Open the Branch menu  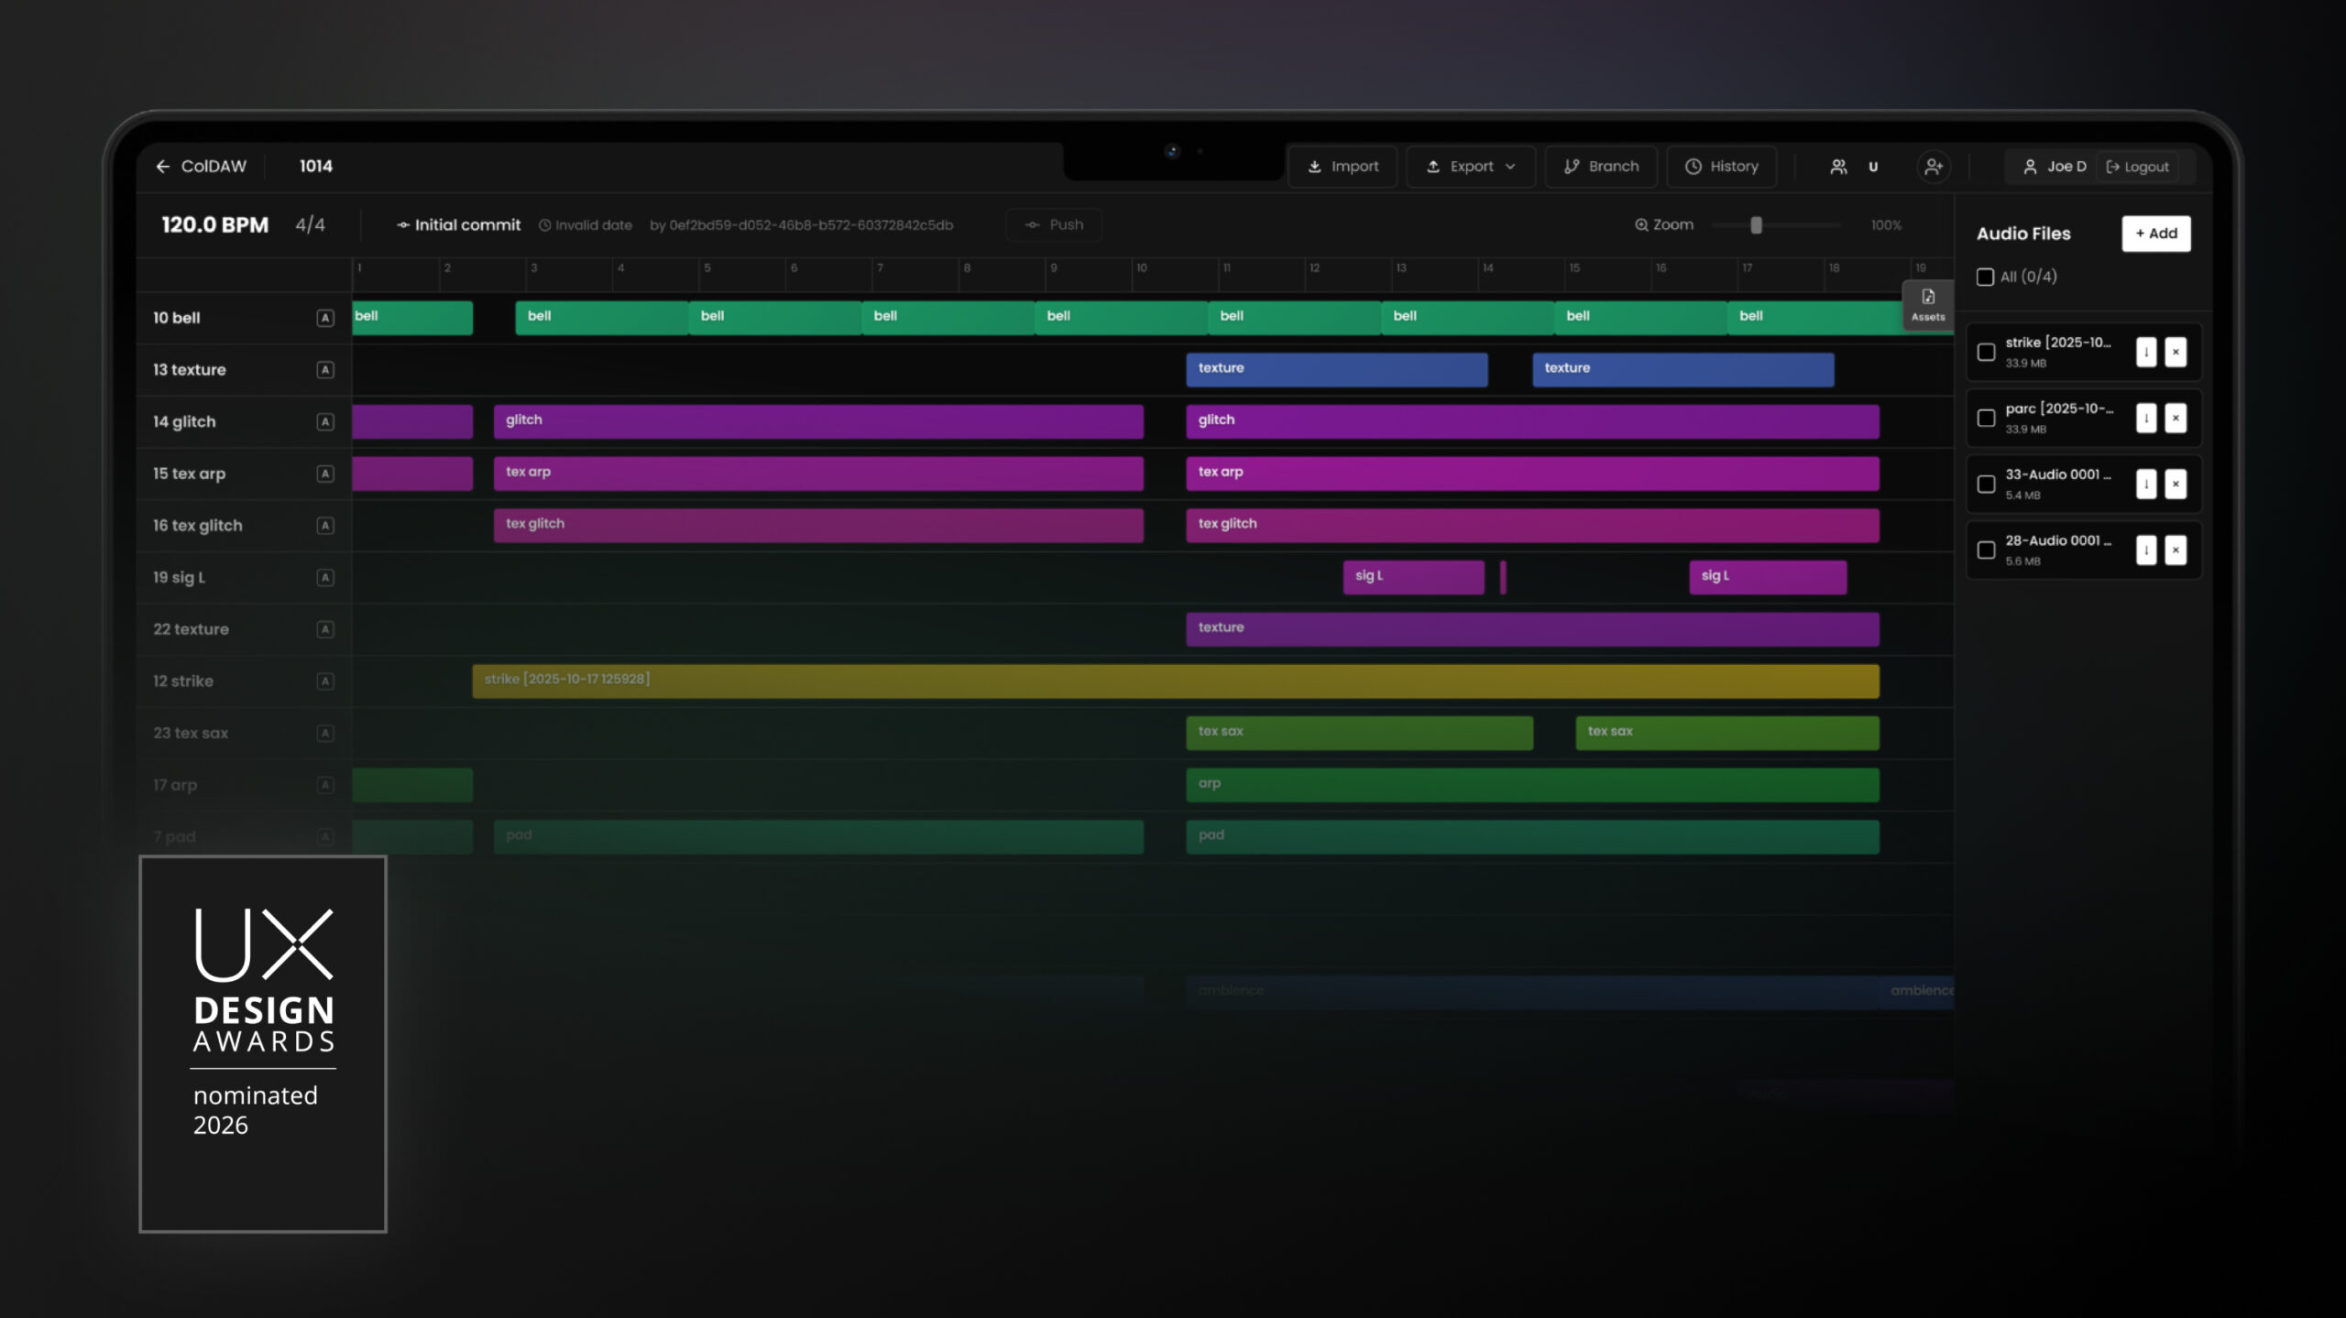[x=1601, y=167]
